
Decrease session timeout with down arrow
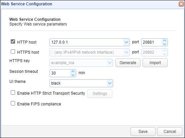(x=73, y=75)
